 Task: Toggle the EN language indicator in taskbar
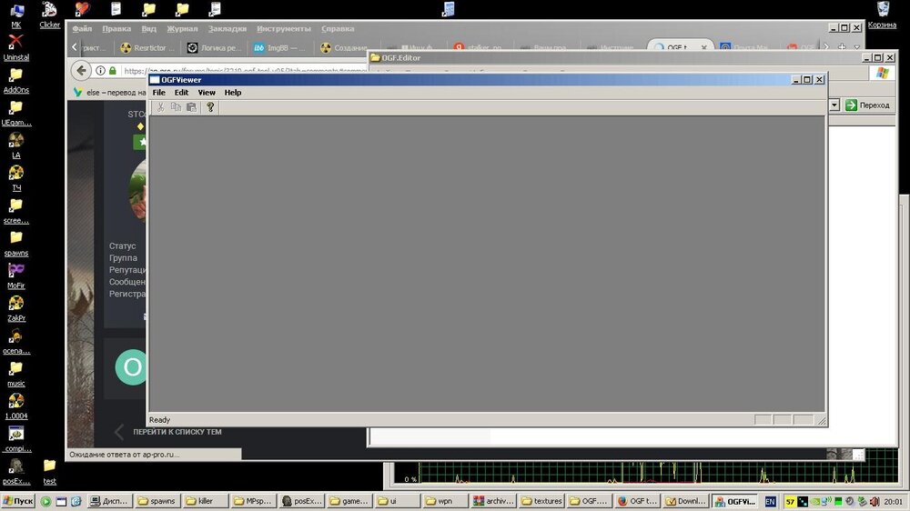pyautogui.click(x=770, y=501)
